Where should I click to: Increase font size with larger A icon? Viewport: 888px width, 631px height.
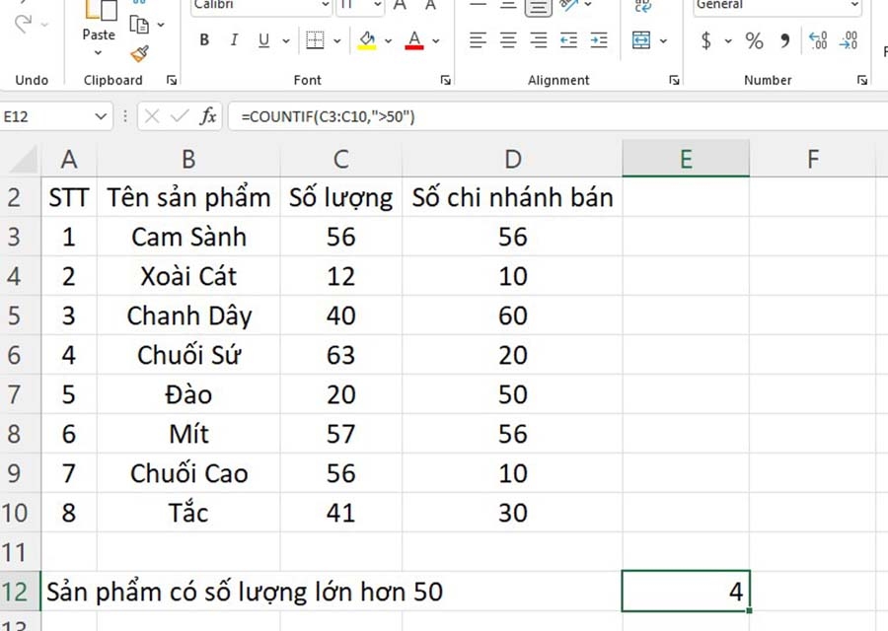pyautogui.click(x=400, y=5)
